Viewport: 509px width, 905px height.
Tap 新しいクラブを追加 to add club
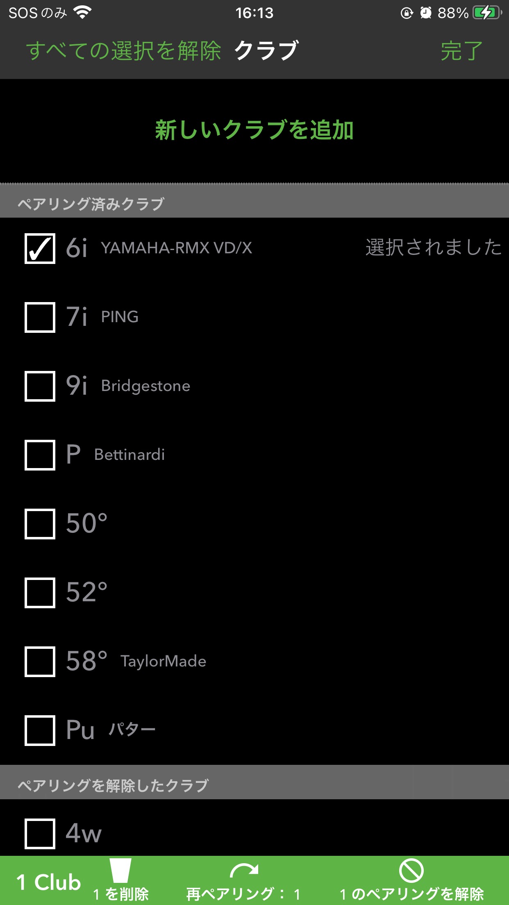[254, 130]
